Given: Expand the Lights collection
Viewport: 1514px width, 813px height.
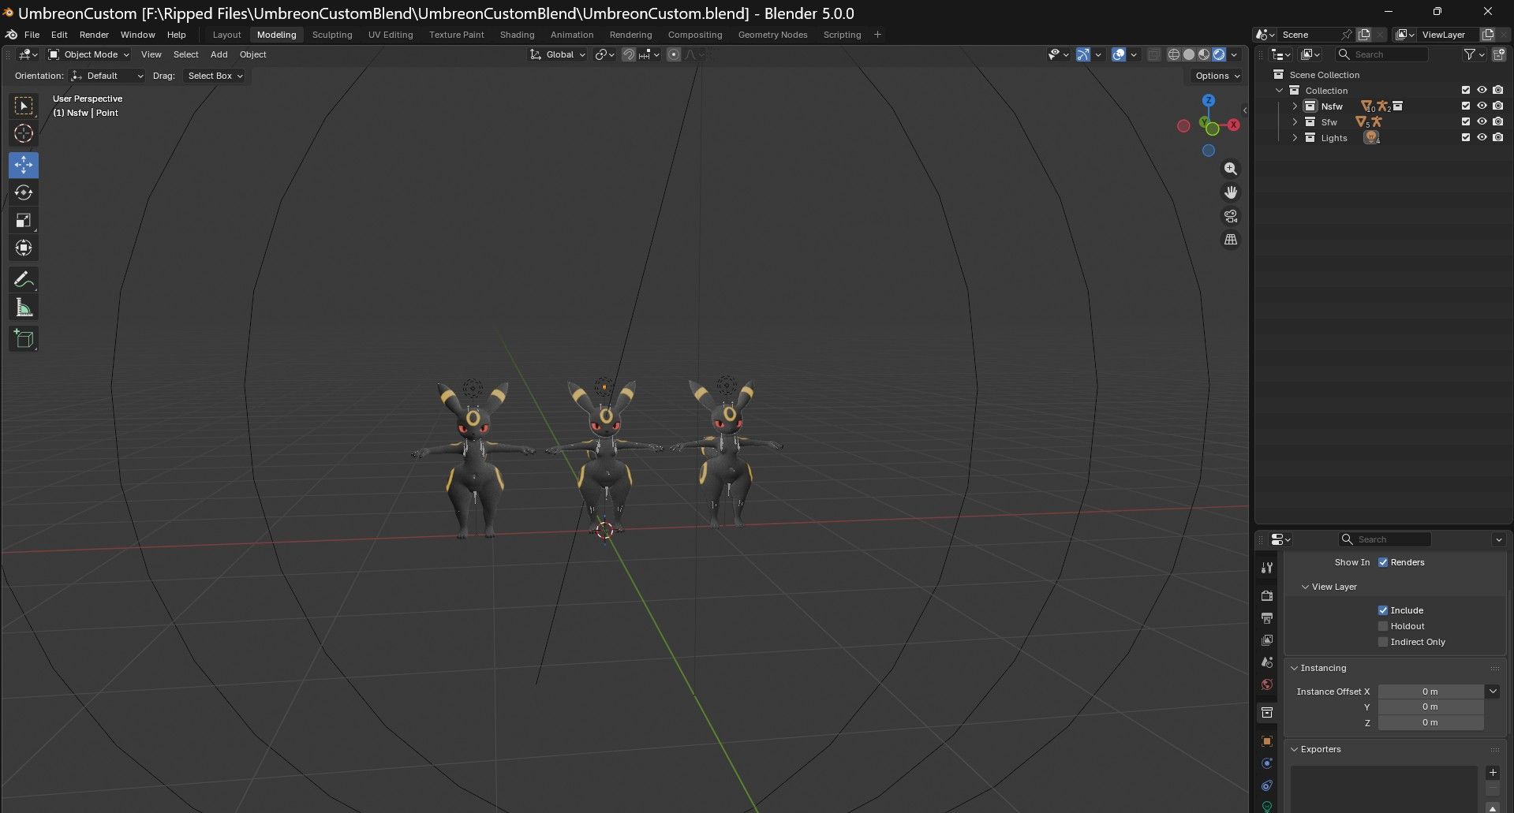Looking at the screenshot, I should tap(1295, 137).
